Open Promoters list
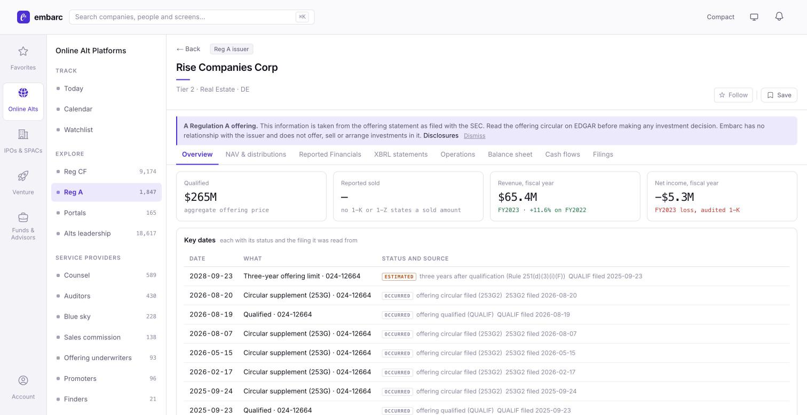 [106, 379]
